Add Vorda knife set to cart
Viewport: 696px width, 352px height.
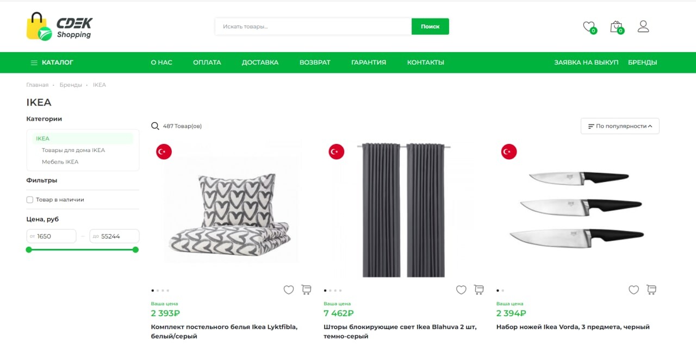click(651, 290)
